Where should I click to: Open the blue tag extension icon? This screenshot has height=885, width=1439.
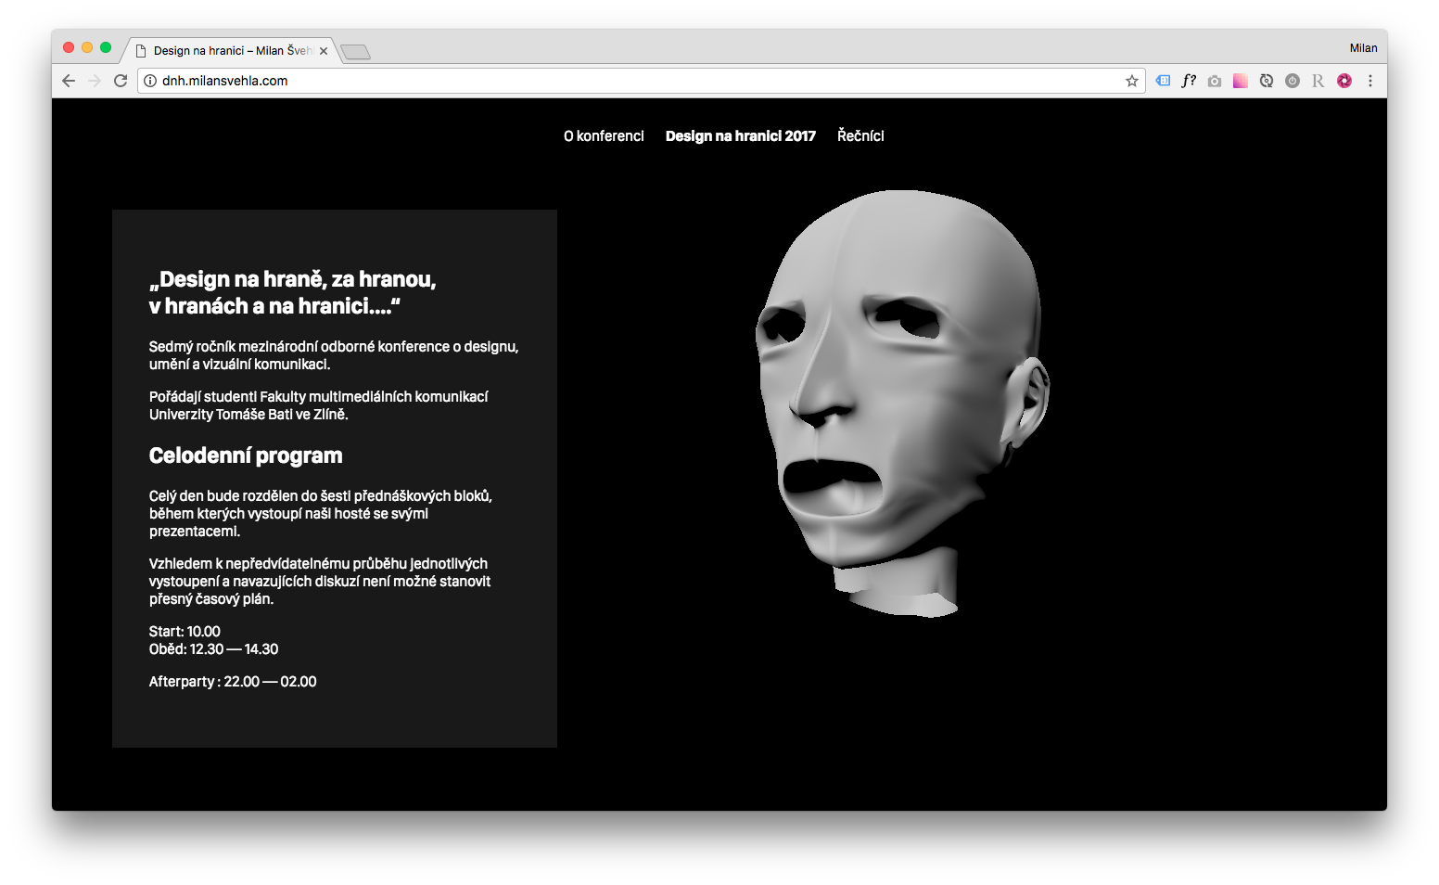[1163, 81]
